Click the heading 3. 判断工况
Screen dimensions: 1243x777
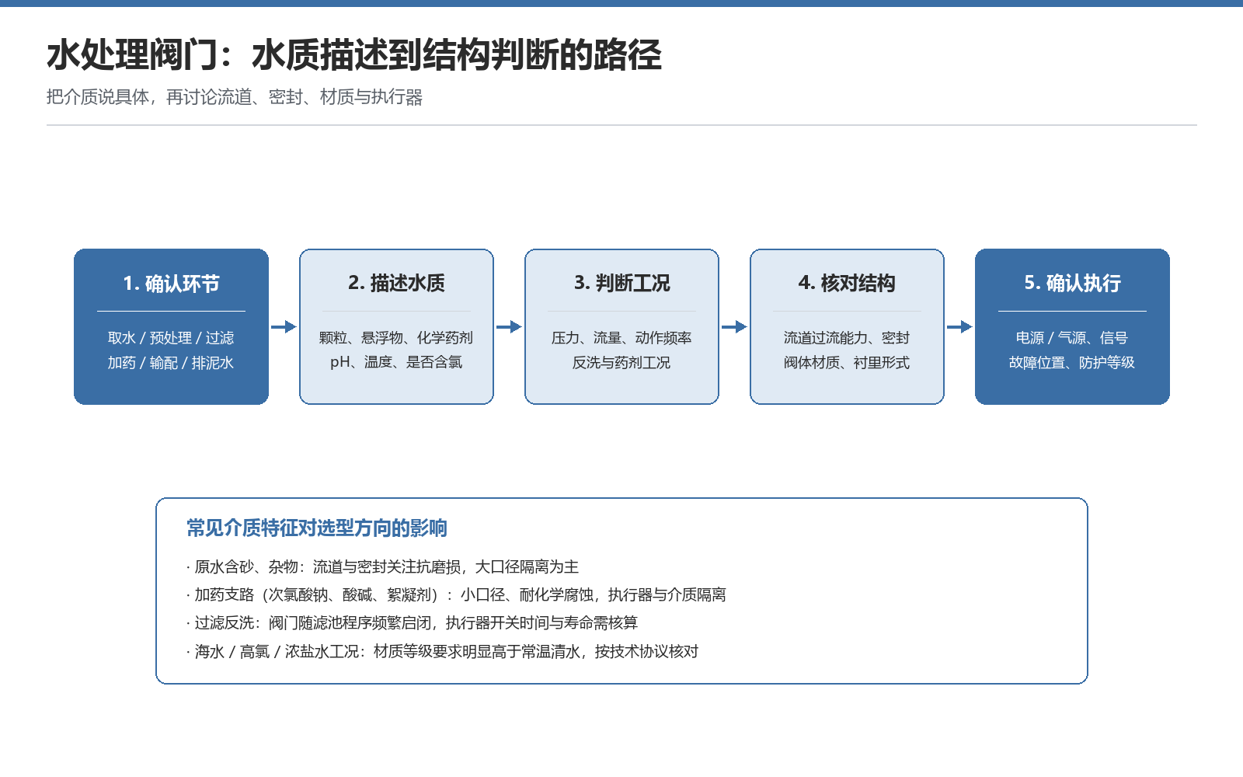tap(621, 284)
